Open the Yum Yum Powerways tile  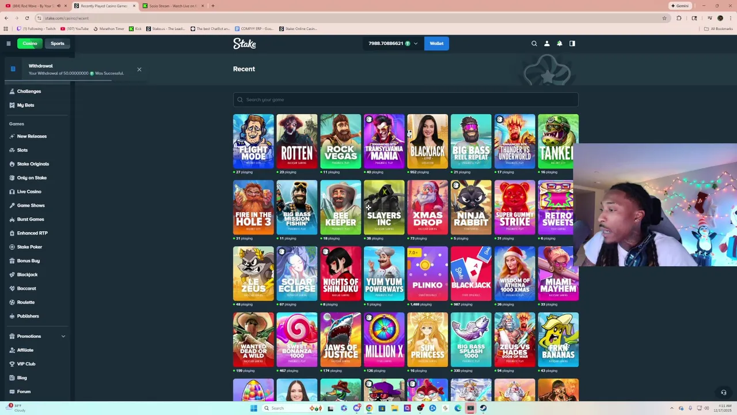pyautogui.click(x=384, y=274)
